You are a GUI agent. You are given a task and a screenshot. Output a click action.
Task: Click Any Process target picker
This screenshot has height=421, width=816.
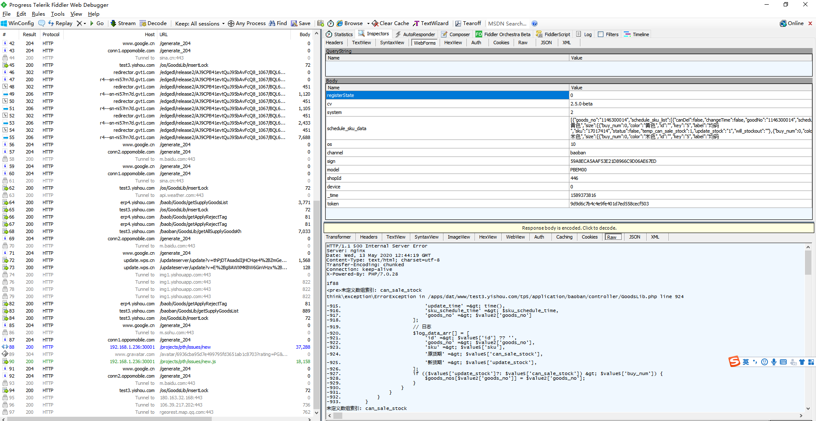[247, 23]
